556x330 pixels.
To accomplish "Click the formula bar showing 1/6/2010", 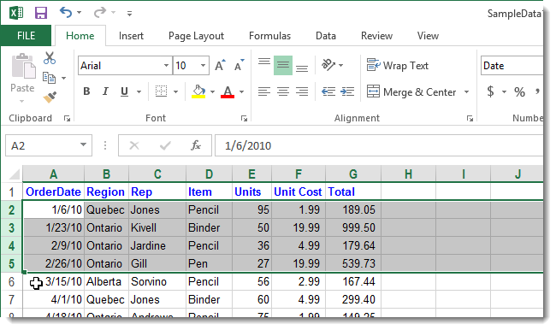I will click(379, 145).
